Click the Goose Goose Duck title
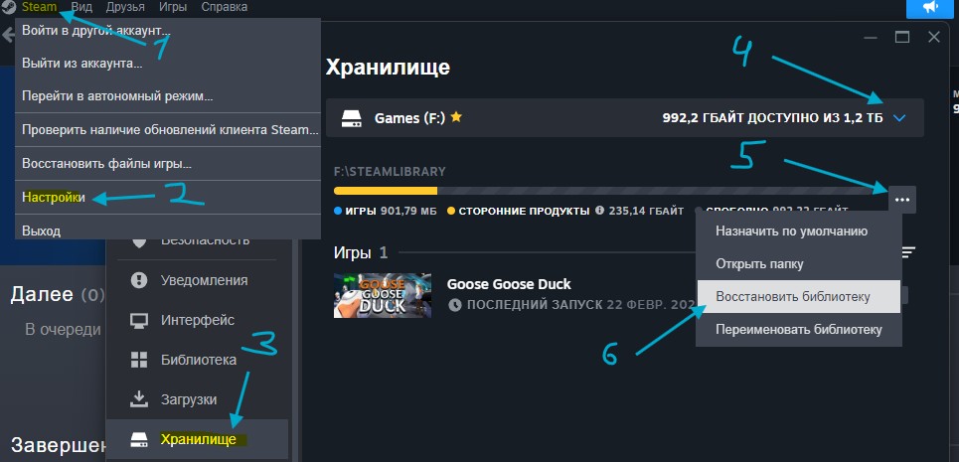The height and width of the screenshot is (462, 959). click(509, 284)
